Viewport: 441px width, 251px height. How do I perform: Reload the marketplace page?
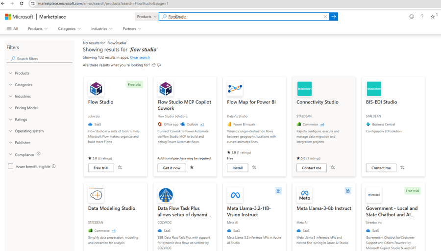[22, 3]
